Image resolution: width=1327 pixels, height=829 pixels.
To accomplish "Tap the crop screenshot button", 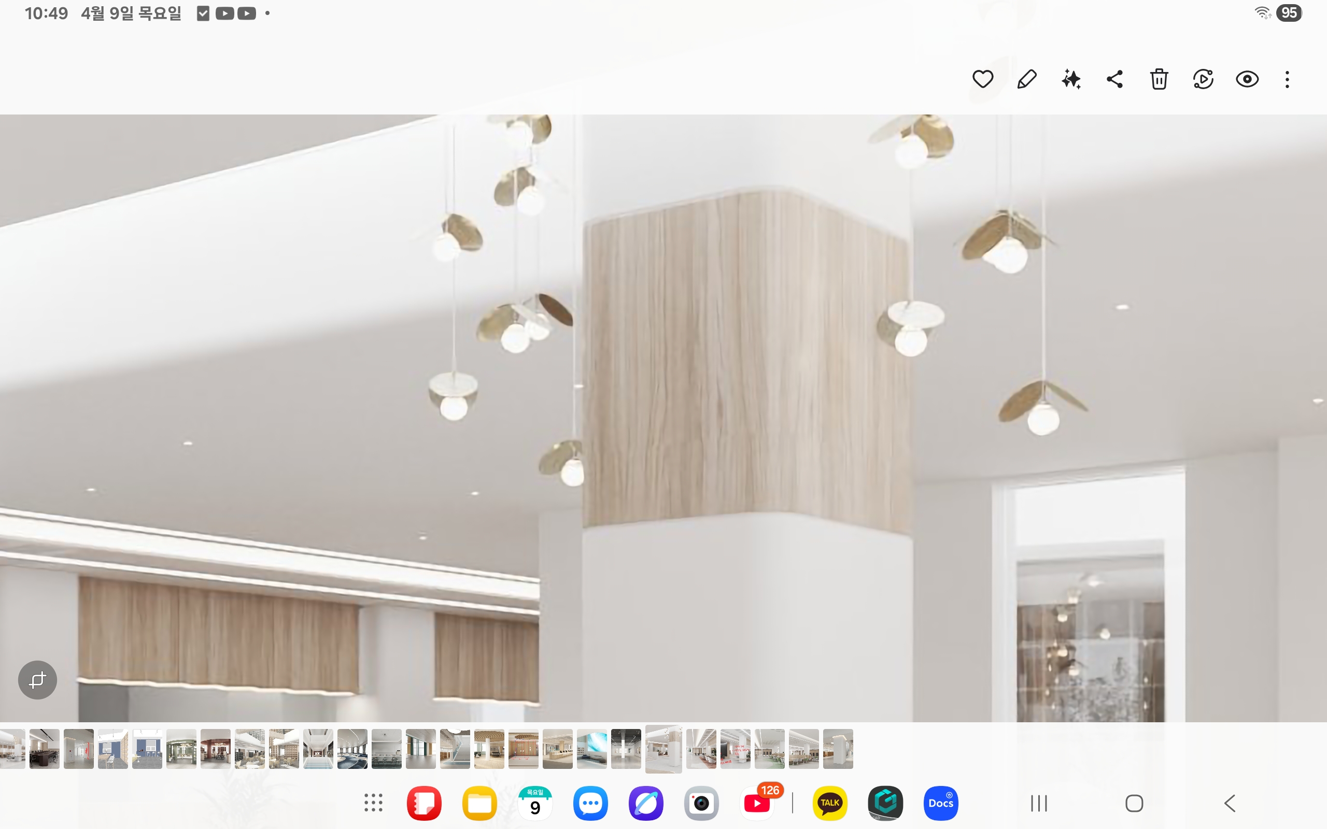I will (x=37, y=680).
